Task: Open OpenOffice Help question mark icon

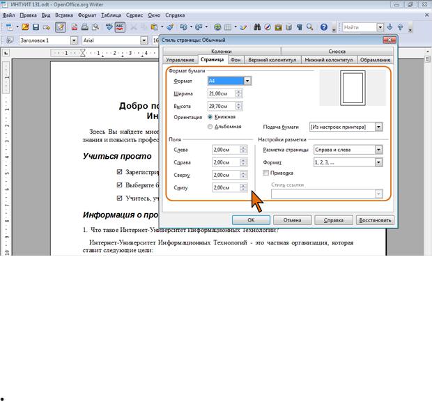Action: point(324,27)
